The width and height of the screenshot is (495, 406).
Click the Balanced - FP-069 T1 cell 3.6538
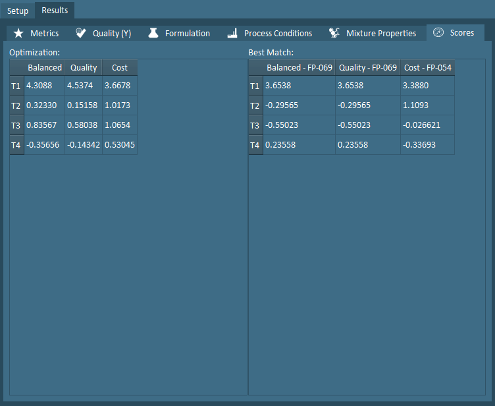[x=300, y=86]
